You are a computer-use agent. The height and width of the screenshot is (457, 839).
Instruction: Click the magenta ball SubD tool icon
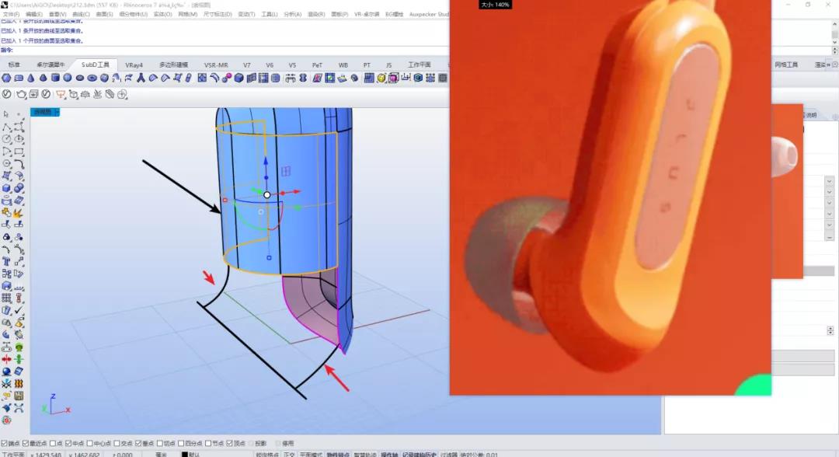227,78
